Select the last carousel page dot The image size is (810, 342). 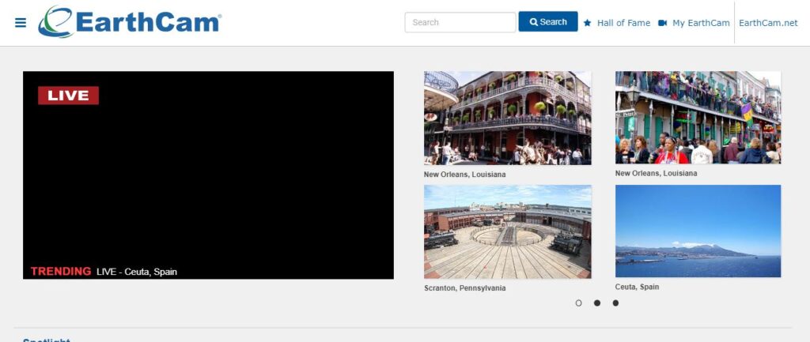[615, 303]
